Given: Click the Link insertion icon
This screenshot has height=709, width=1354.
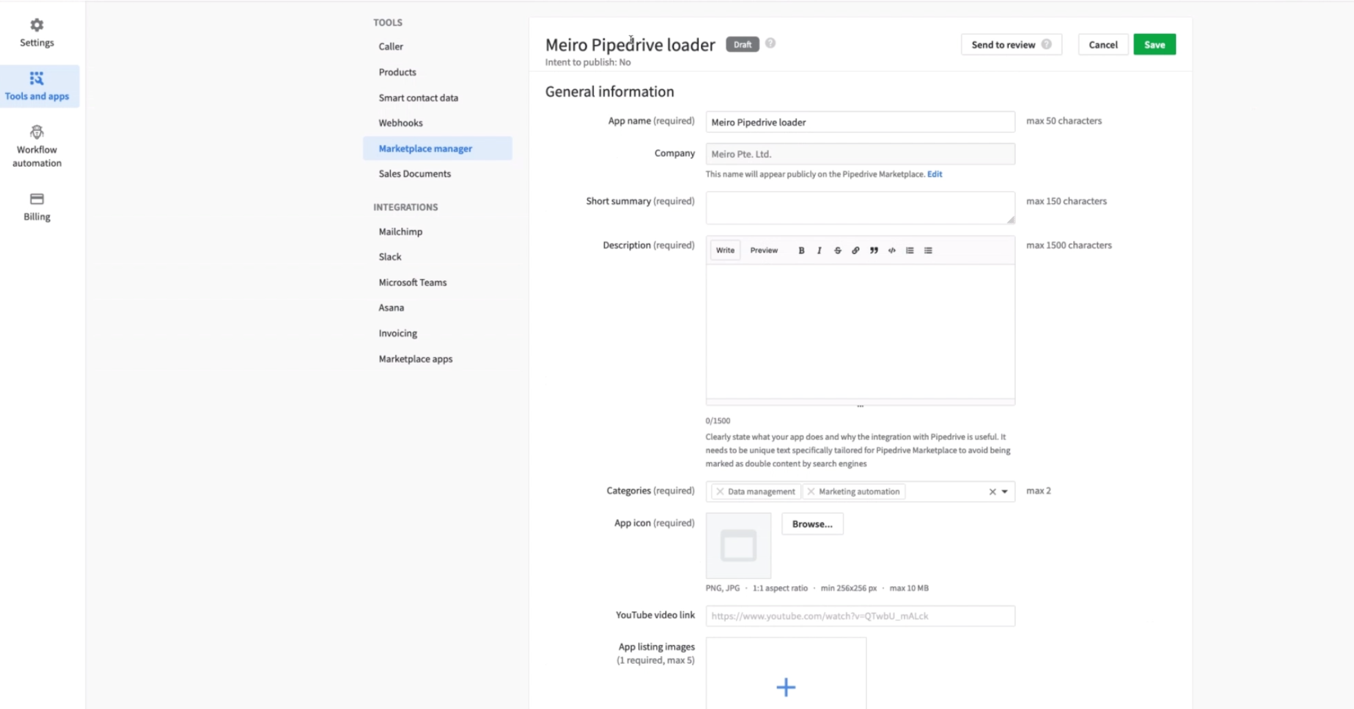Looking at the screenshot, I should click(855, 250).
